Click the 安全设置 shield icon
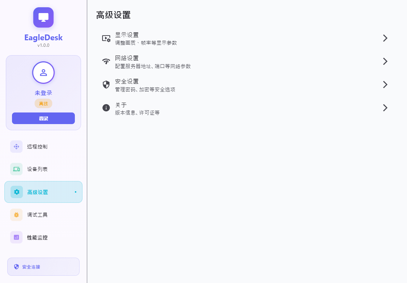This screenshot has height=283, width=407. 106,85
